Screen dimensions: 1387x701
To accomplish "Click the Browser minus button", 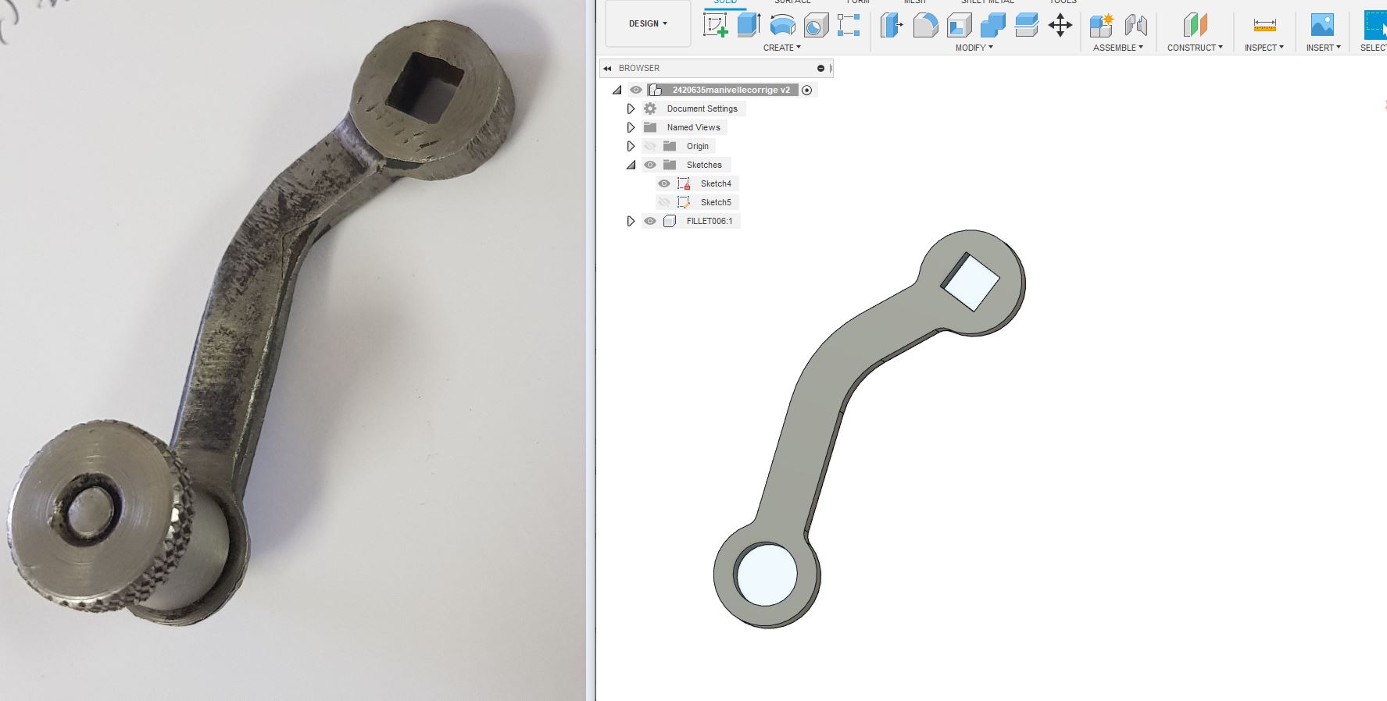I will [820, 68].
